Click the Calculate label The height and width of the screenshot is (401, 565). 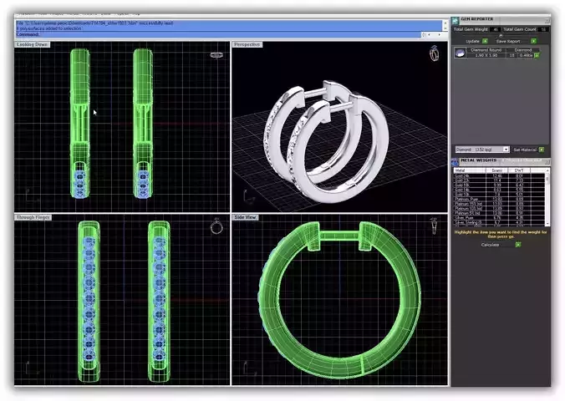[490, 245]
